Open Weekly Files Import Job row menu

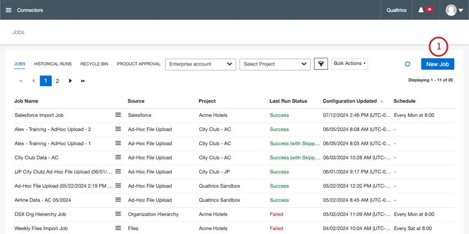[118, 228]
